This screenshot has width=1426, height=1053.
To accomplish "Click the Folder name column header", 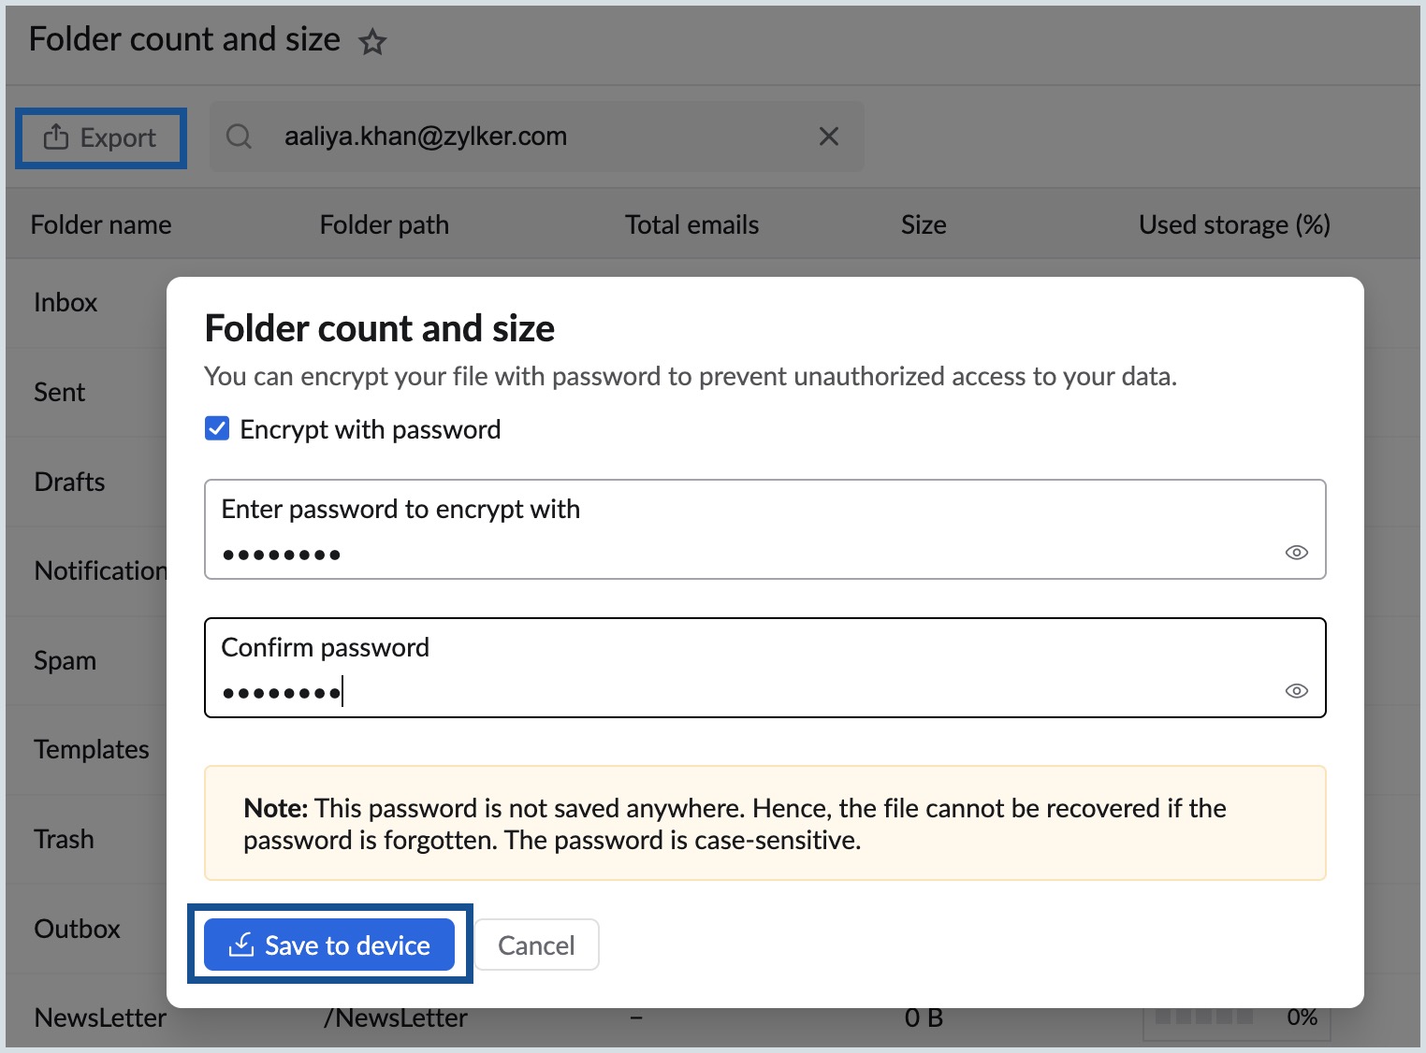I will click(101, 225).
